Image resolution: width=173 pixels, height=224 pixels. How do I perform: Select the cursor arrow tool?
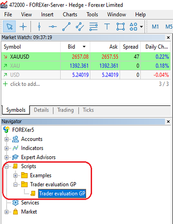9,27
